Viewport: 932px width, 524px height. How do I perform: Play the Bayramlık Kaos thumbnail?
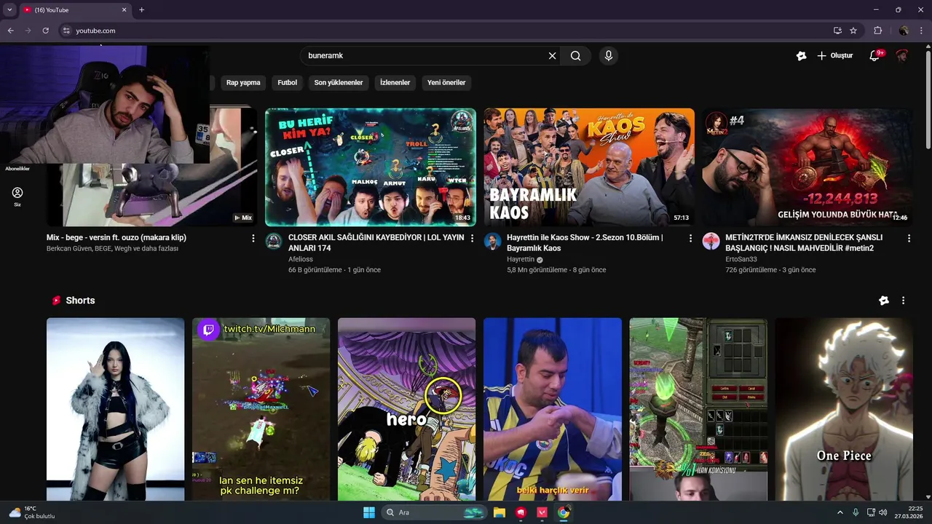point(589,167)
